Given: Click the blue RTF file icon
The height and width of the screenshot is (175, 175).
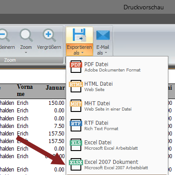Looking at the screenshot, I should point(76,125).
